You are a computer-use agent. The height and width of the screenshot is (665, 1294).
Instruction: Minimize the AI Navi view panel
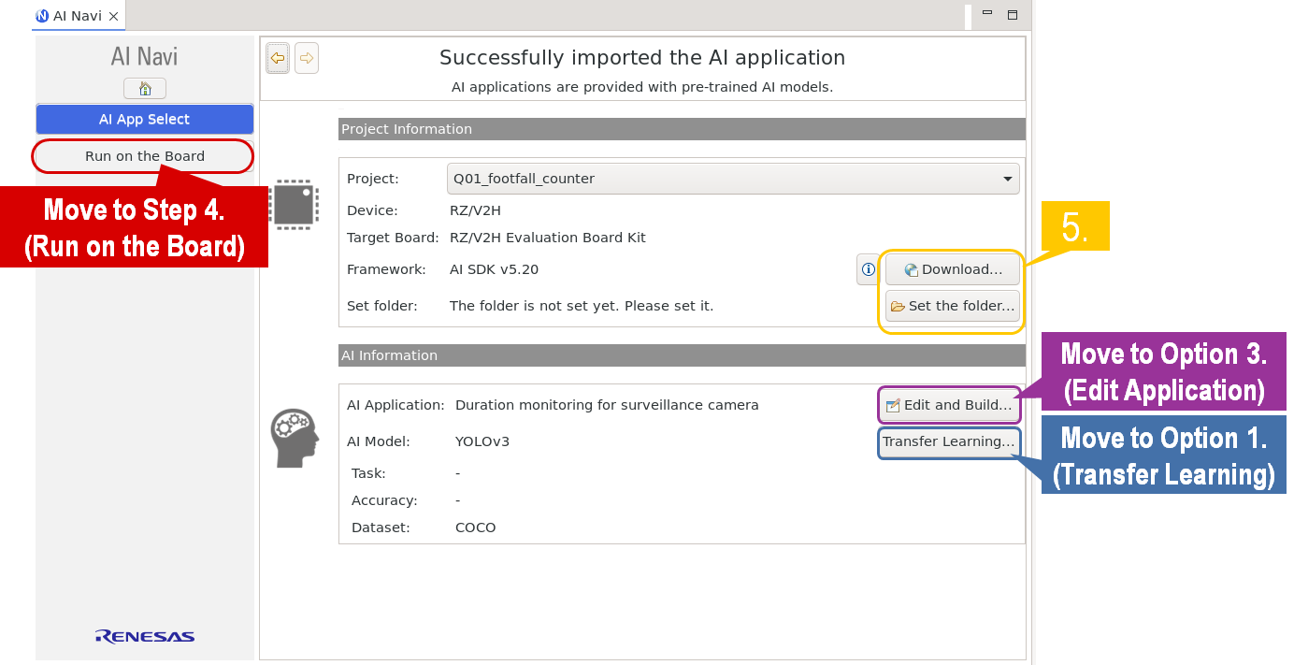(x=987, y=14)
